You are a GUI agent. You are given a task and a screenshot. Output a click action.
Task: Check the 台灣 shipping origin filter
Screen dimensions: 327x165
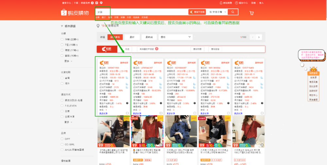point(62,78)
